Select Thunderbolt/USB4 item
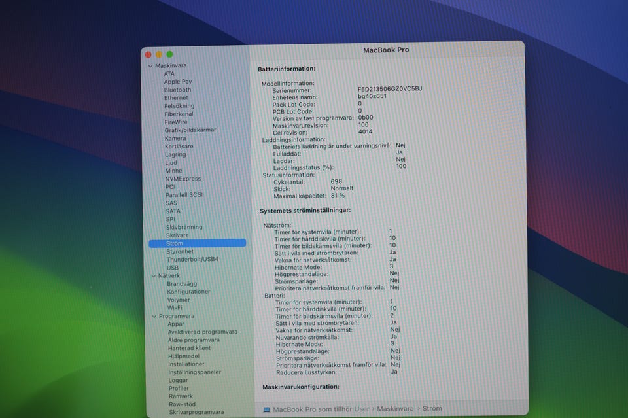The height and width of the screenshot is (418, 628). tap(192, 260)
